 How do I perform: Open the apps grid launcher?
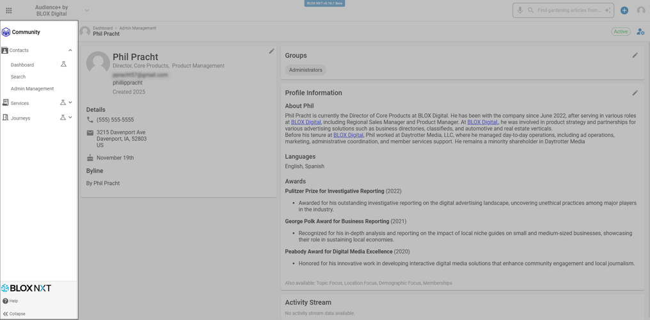(9, 10)
